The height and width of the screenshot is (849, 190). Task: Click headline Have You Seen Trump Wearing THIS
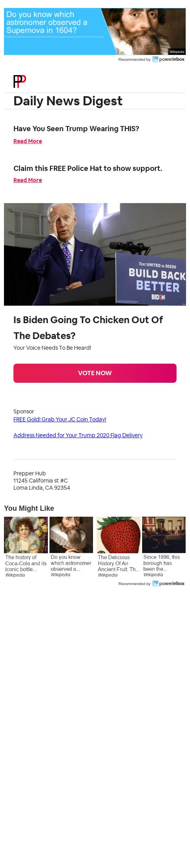[76, 129]
